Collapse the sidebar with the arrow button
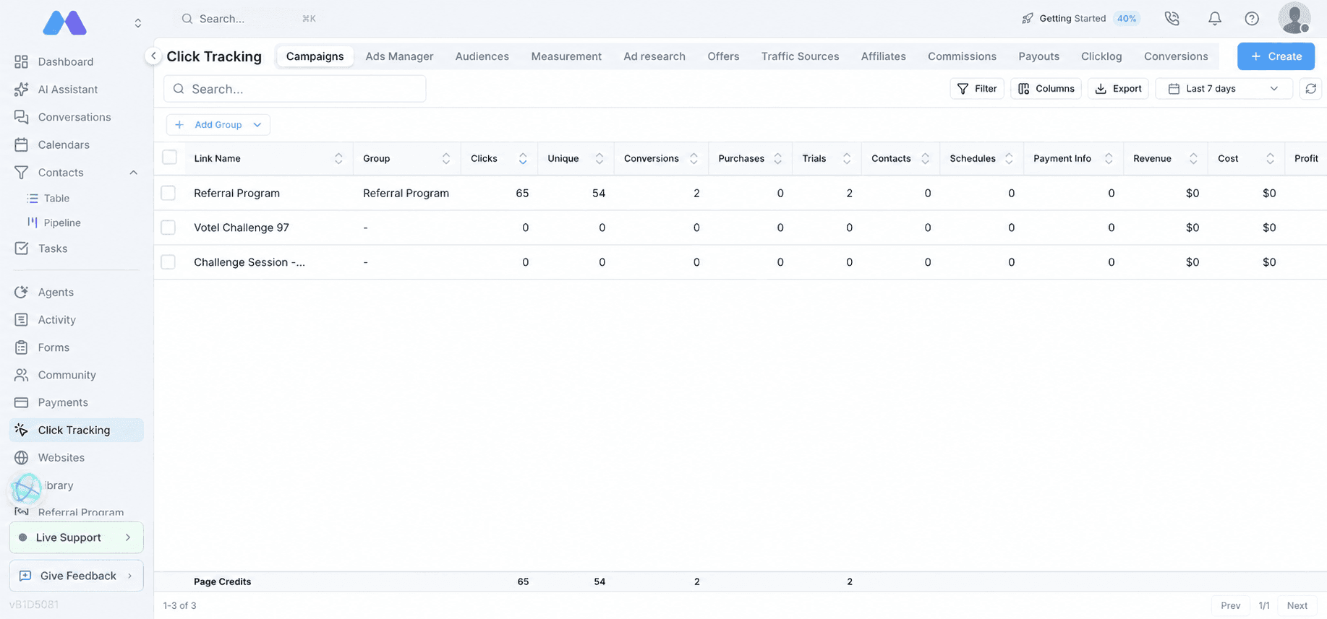The height and width of the screenshot is (619, 1327). click(x=153, y=56)
